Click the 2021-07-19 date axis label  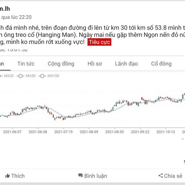63,132
